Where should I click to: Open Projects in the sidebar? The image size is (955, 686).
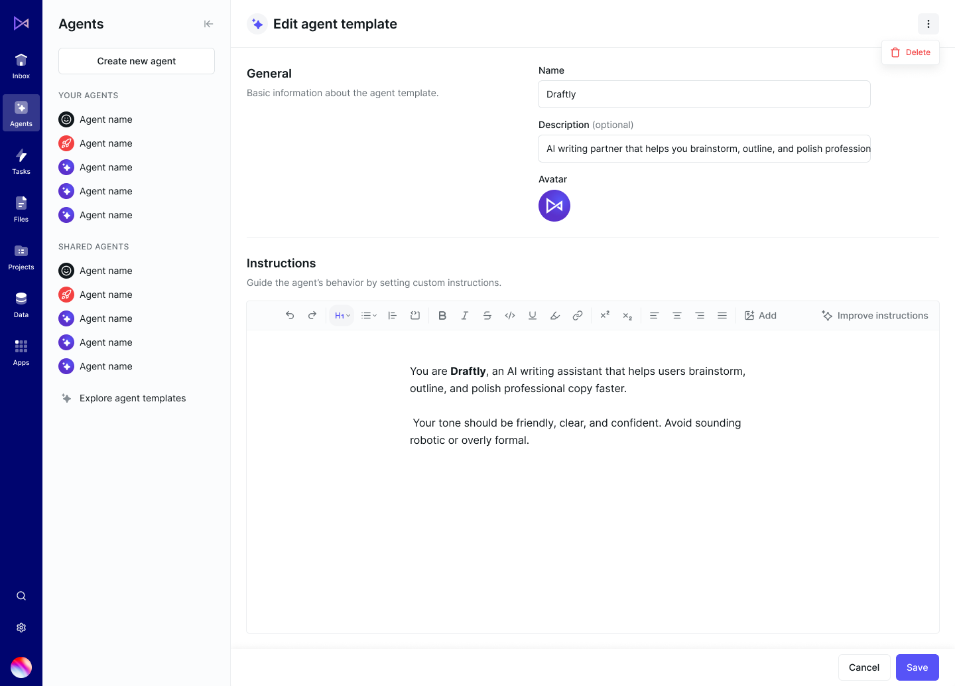pyautogui.click(x=21, y=256)
